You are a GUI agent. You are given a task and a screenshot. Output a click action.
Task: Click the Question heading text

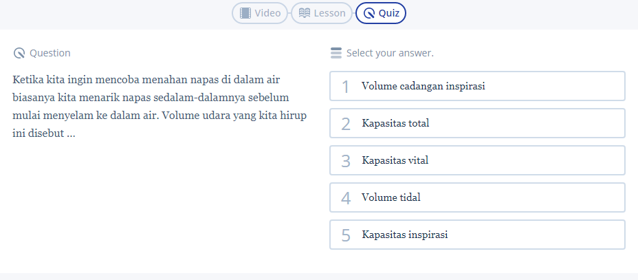click(x=50, y=53)
